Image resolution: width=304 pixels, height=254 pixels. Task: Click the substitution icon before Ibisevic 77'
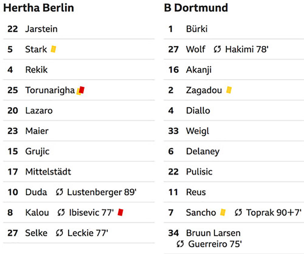[x=61, y=213]
